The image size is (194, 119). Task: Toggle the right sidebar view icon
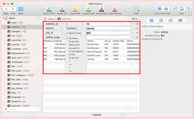(x=188, y=9)
